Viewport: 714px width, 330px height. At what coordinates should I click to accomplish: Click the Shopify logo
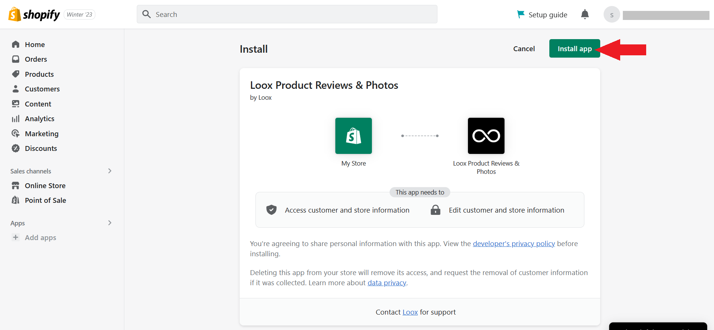coord(34,14)
